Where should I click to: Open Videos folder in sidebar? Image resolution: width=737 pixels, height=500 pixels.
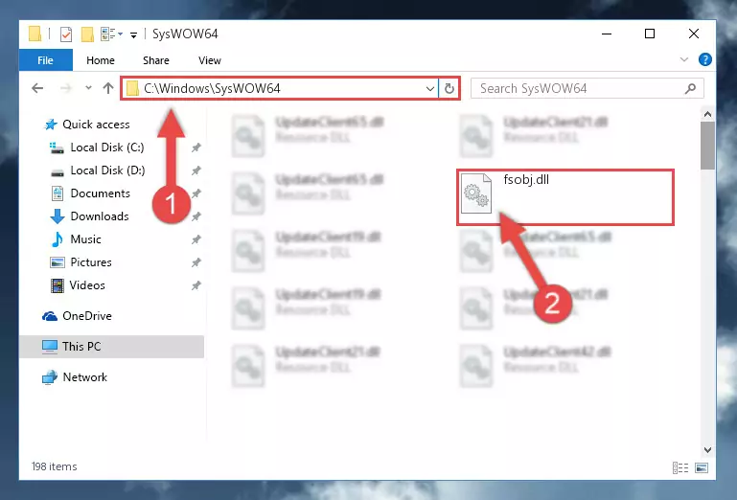click(x=87, y=285)
